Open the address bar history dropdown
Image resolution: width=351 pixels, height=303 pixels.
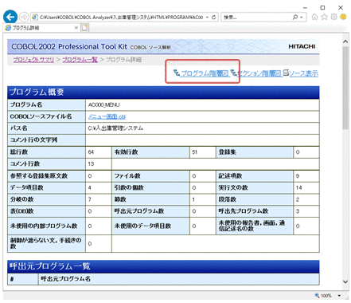pyautogui.click(x=207, y=18)
